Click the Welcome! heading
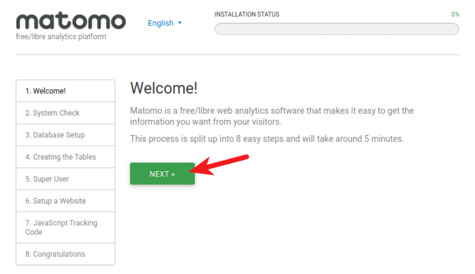Viewport: 475px width, 274px height. pos(164,88)
